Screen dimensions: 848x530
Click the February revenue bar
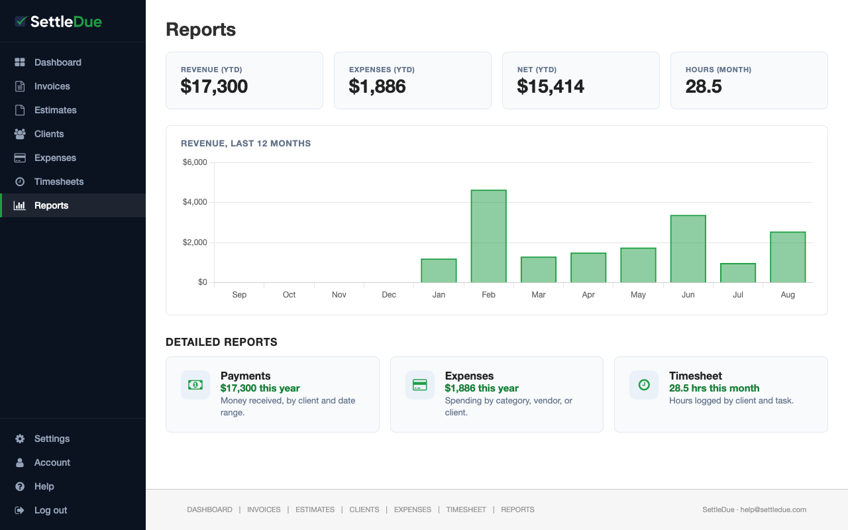(x=488, y=237)
